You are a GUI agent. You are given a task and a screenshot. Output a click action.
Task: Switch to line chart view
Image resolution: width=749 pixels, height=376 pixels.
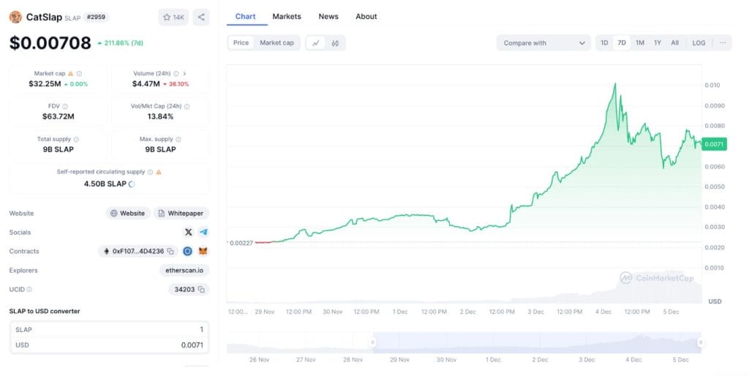(316, 43)
